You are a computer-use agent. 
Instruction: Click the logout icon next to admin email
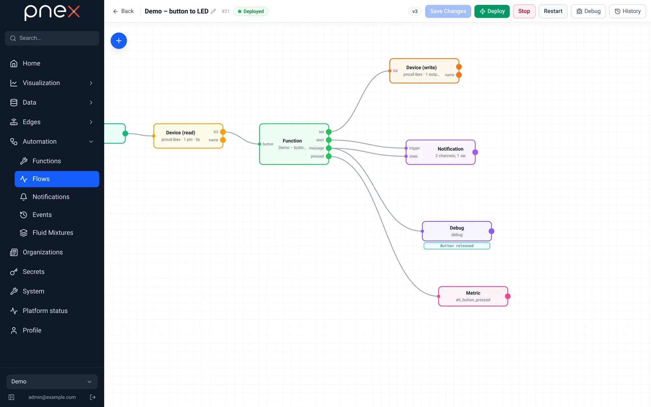(x=93, y=397)
